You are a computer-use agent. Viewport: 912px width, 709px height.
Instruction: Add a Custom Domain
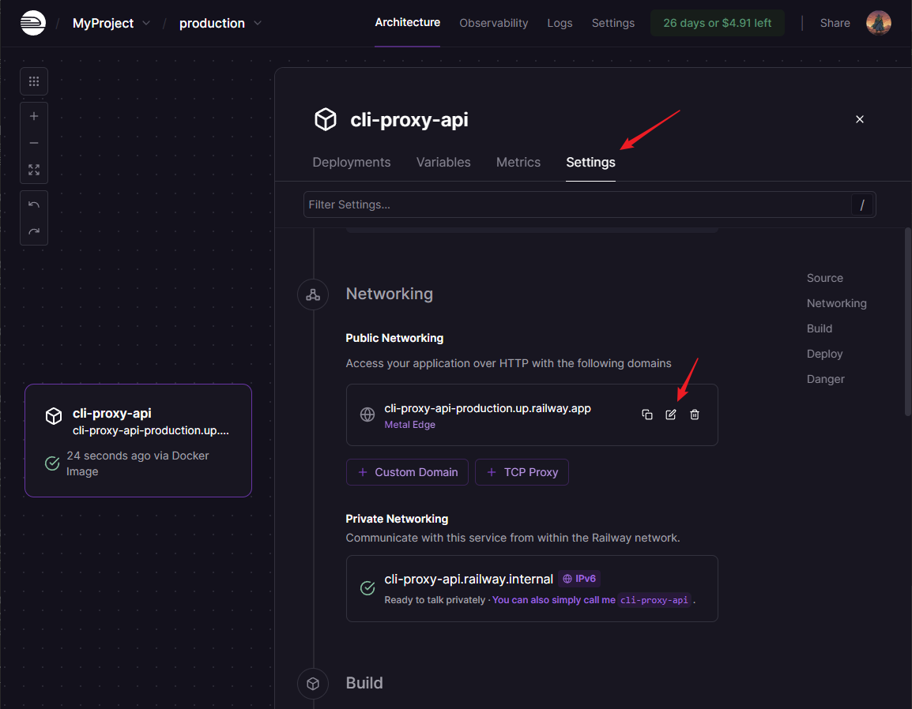407,472
